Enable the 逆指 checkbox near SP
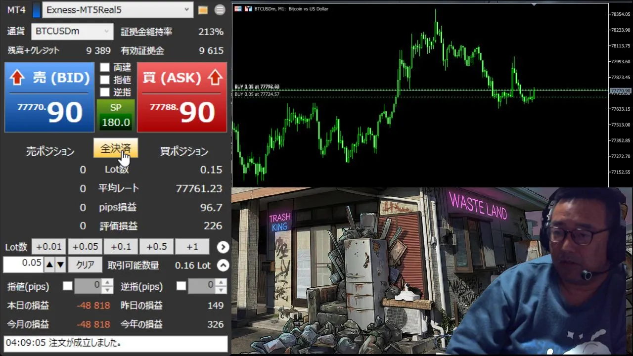This screenshot has height=356, width=633. 105,92
